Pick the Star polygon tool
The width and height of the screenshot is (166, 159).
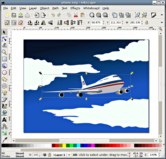coord(4,79)
